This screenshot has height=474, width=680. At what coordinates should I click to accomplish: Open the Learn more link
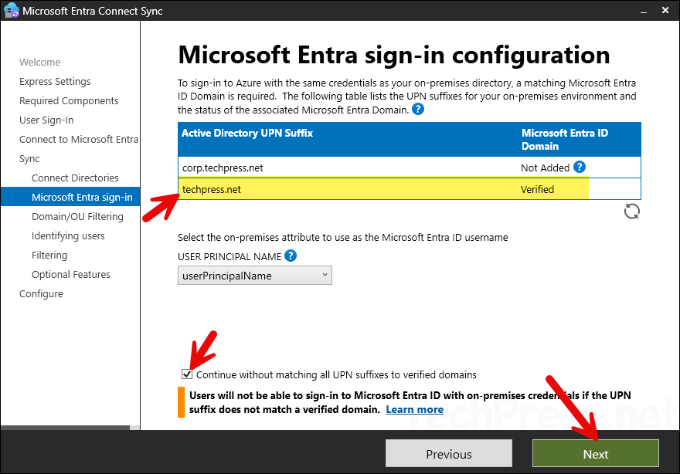415,409
